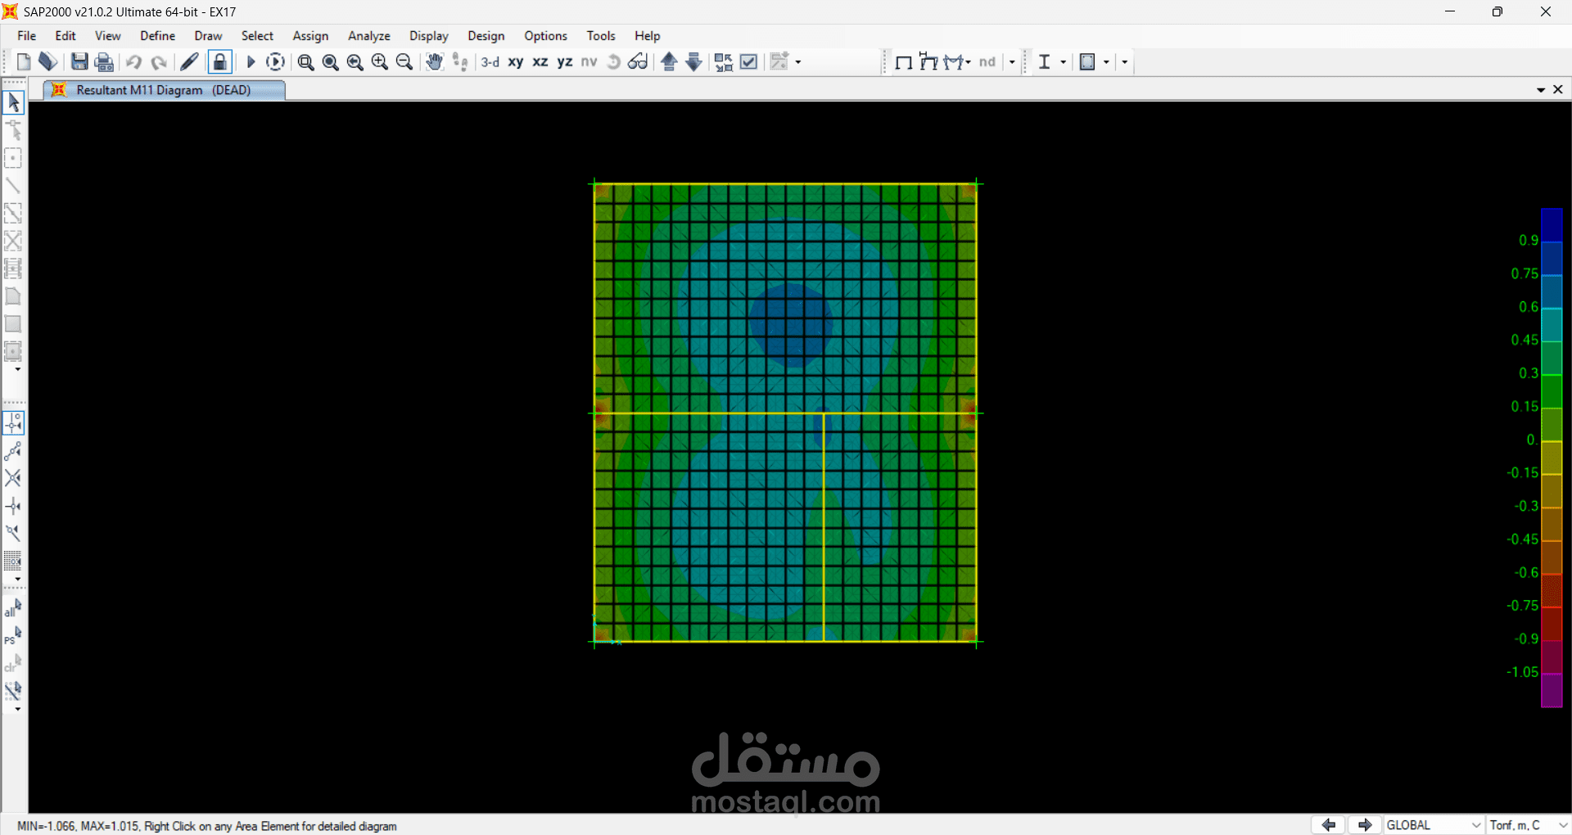Click the left arrow status bar button
This screenshot has height=835, width=1572.
tap(1328, 825)
